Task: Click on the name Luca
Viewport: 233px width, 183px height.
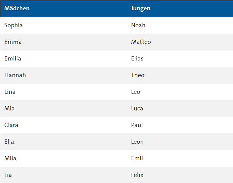Action: (137, 109)
